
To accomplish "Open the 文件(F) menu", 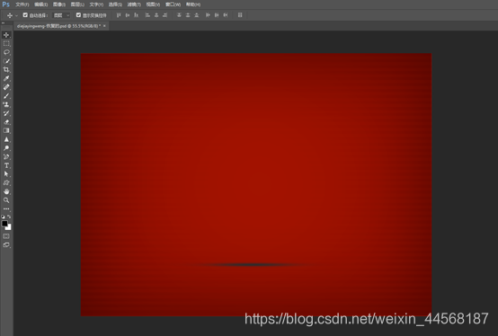I will point(22,4).
